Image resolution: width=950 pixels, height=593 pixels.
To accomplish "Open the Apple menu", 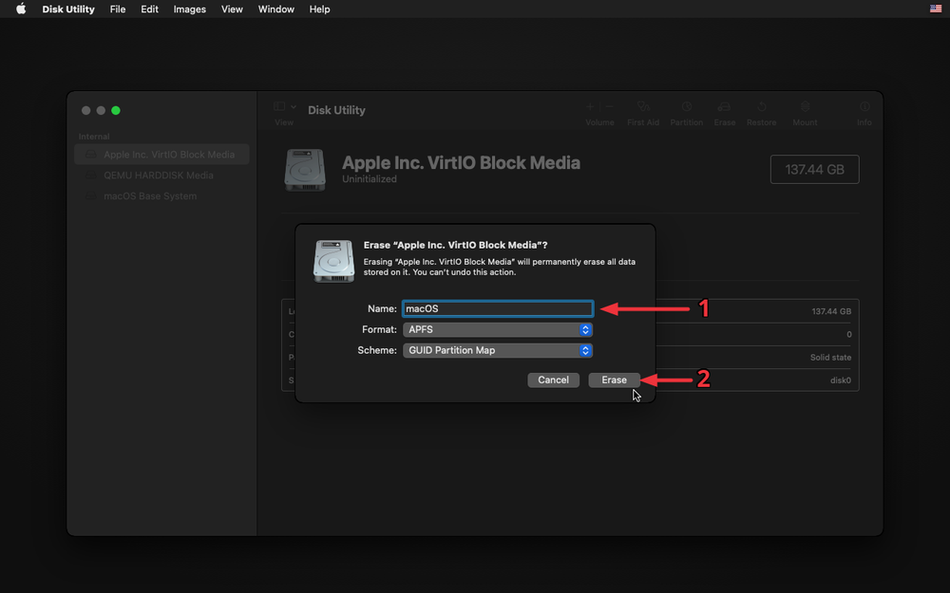I will (x=20, y=9).
